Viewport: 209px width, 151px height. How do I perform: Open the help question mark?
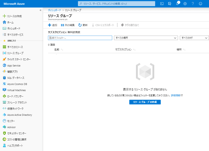pos(193,4)
